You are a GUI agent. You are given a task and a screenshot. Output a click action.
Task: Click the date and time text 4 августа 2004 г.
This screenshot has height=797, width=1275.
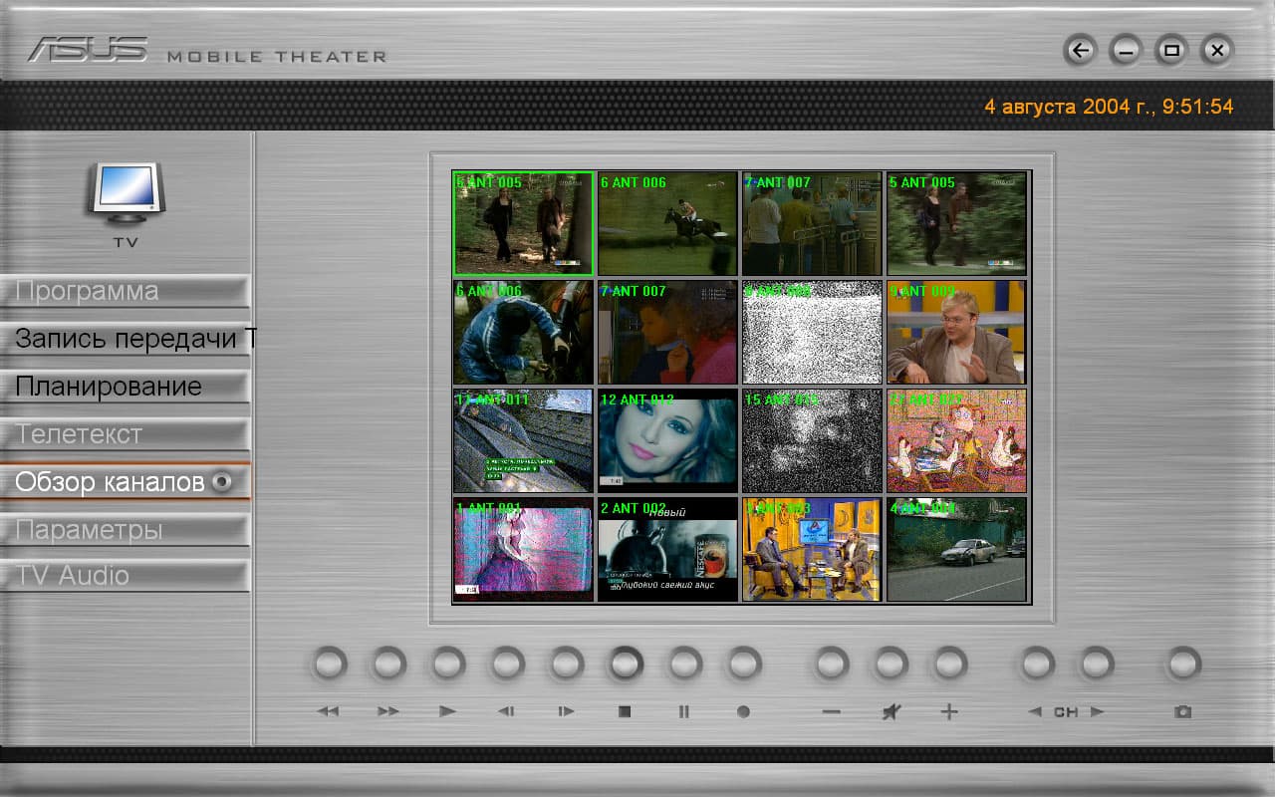(x=1109, y=107)
